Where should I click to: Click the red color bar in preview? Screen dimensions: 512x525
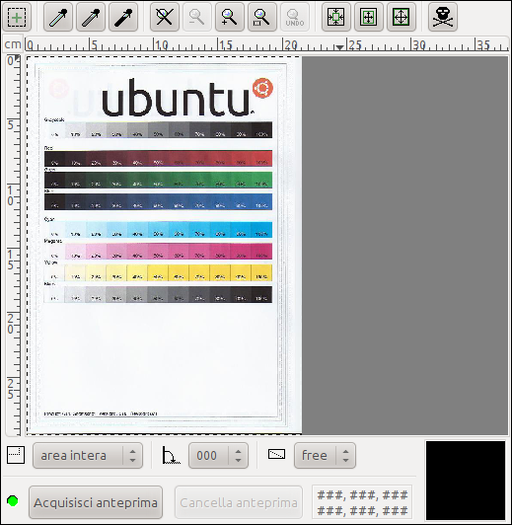[158, 158]
